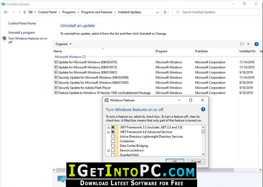Click the features list scroll down arrow
The width and height of the screenshot is (263, 187).
coord(203,154)
